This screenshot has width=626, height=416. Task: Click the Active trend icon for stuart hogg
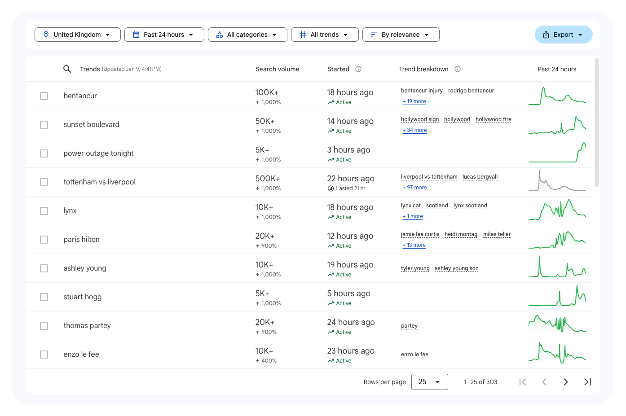(331, 303)
